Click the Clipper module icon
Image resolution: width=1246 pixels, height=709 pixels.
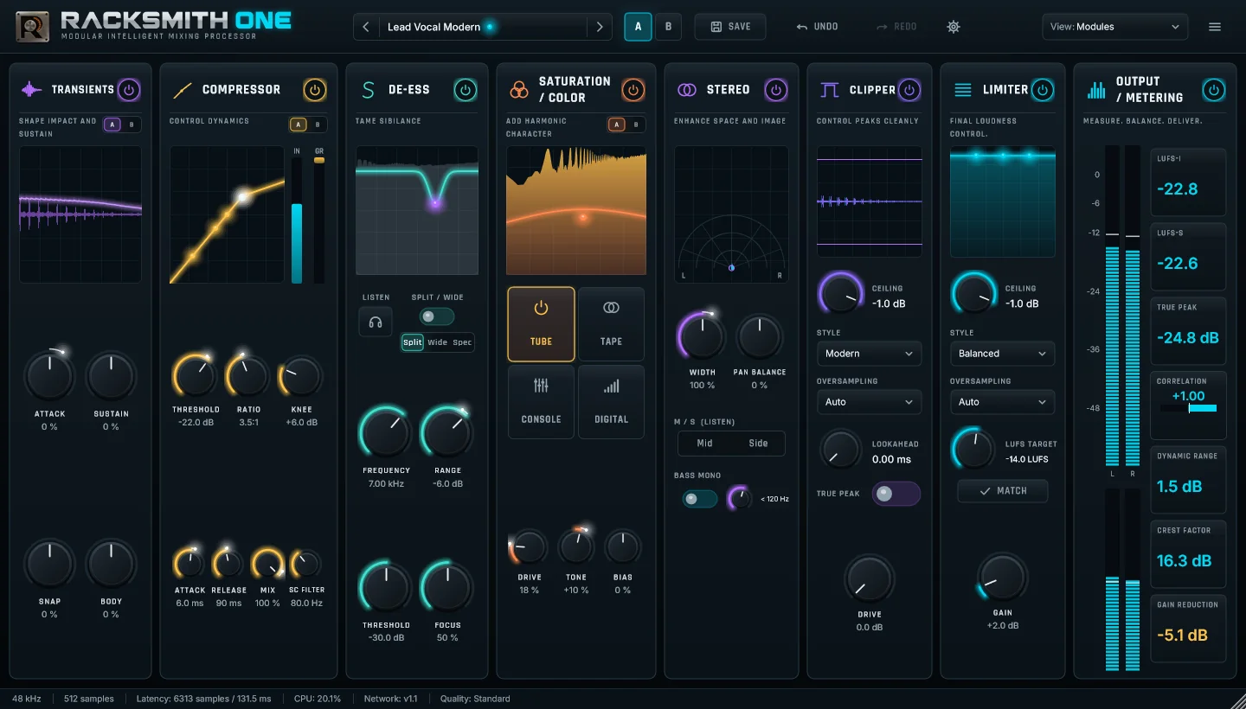[830, 89]
